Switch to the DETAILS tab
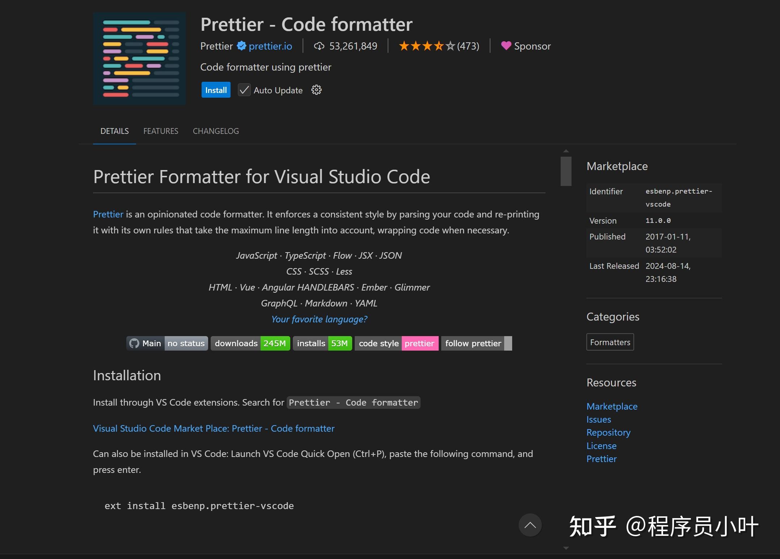780x559 pixels. point(114,131)
